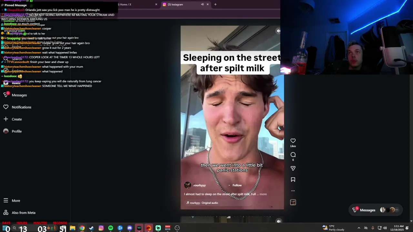Open Messages in Instagram sidebar
The width and height of the screenshot is (413, 232).
(x=15, y=95)
